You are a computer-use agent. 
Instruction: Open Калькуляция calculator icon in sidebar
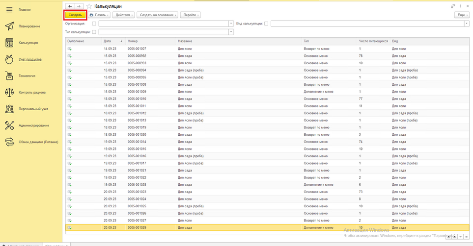click(9, 43)
